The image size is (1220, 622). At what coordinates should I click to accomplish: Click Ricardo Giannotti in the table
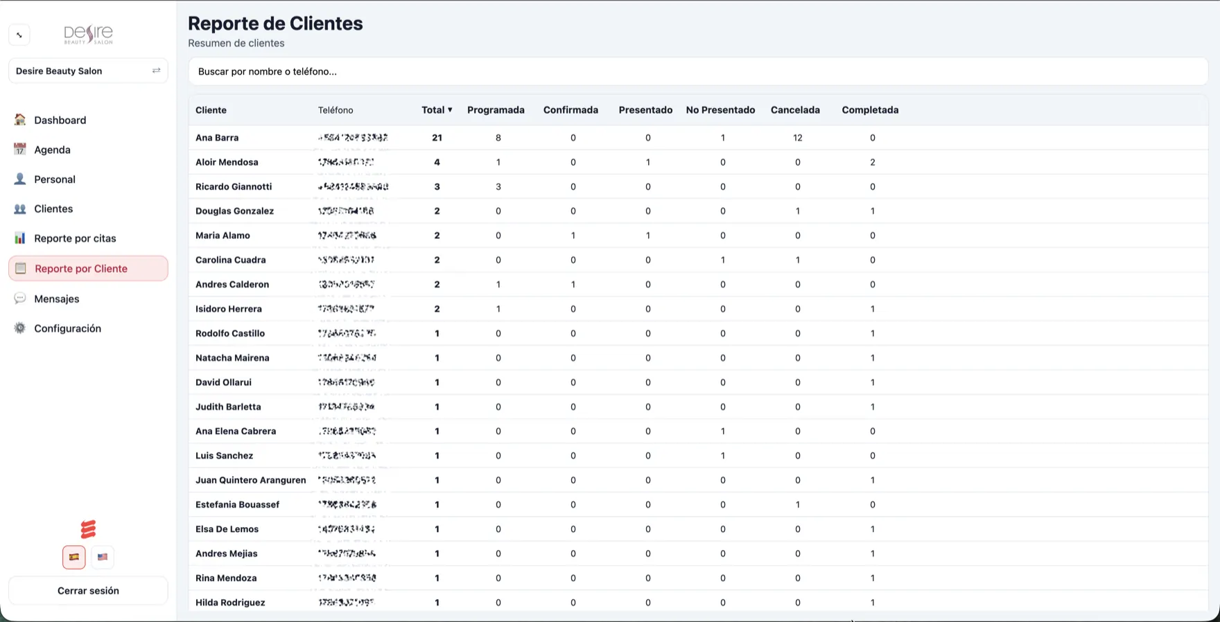click(234, 186)
